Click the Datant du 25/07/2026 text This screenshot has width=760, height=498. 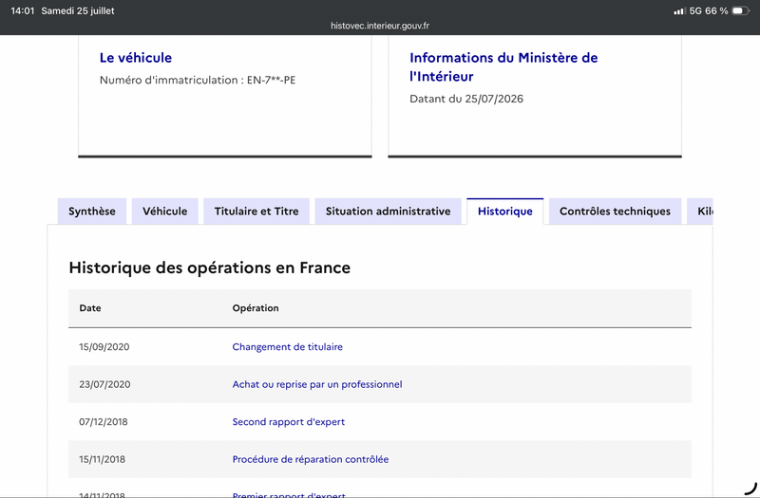[x=466, y=99]
